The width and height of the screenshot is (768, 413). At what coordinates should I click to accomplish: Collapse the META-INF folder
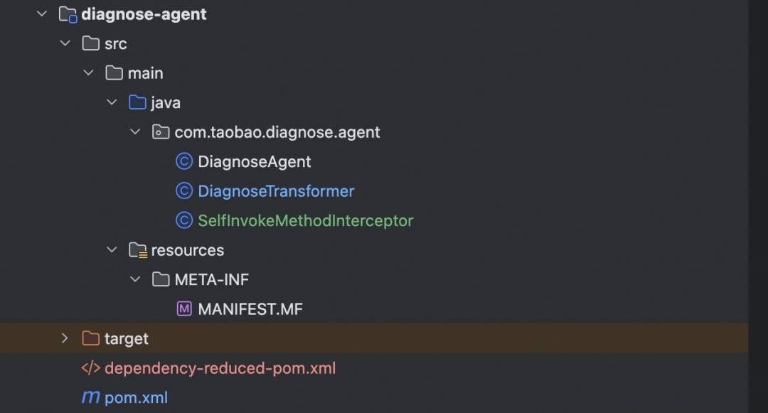click(135, 279)
